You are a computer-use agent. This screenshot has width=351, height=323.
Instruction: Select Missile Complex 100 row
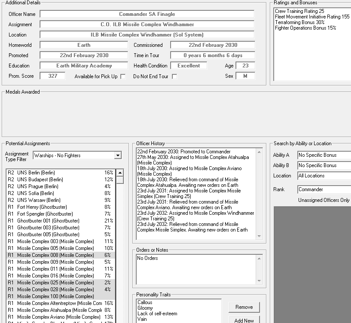[61, 296]
